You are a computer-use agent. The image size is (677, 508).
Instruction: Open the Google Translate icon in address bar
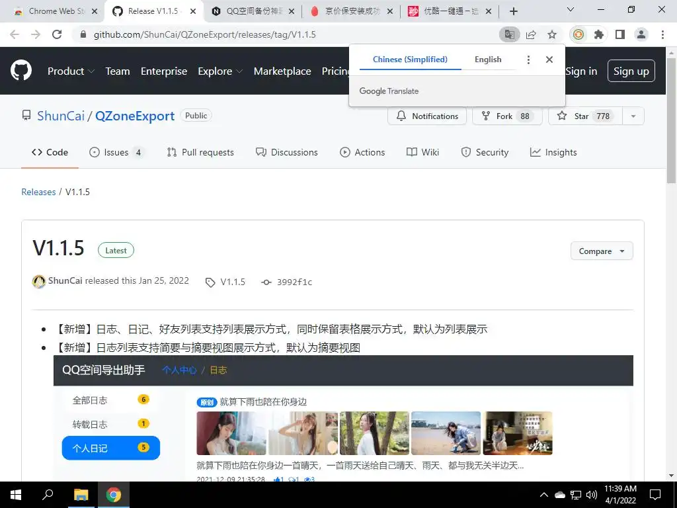tap(510, 34)
